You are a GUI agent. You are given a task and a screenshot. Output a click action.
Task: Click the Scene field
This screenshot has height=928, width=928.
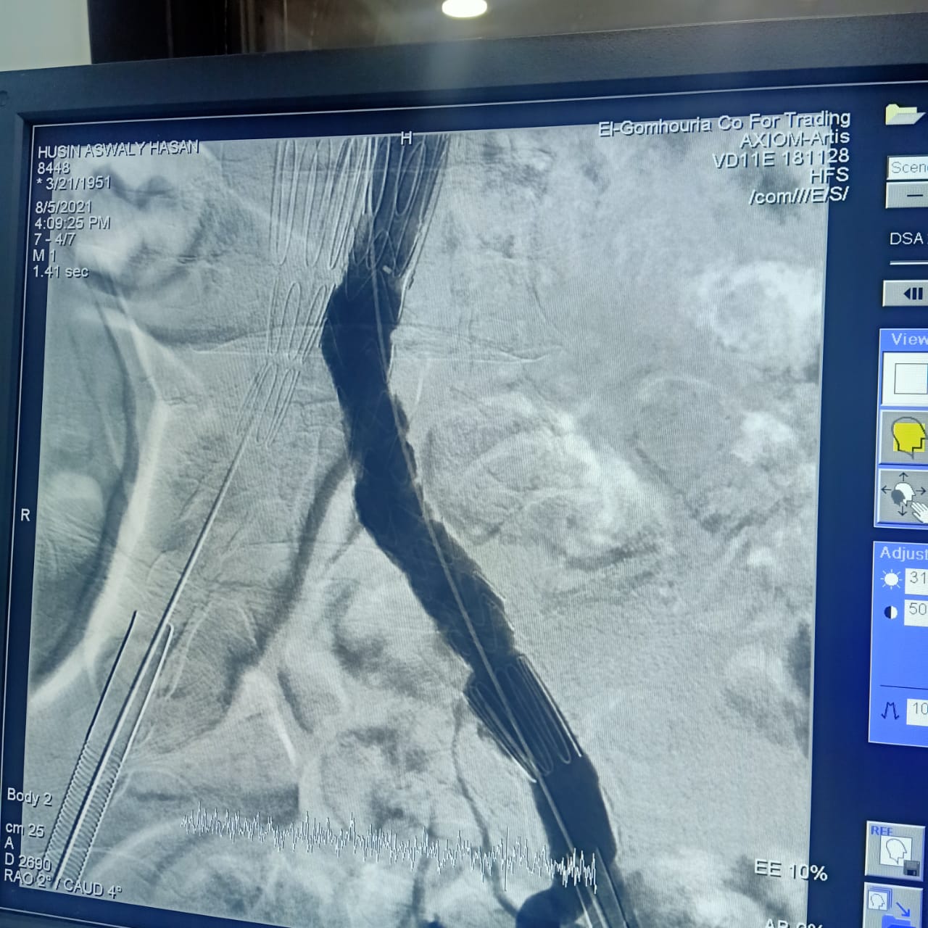click(908, 167)
